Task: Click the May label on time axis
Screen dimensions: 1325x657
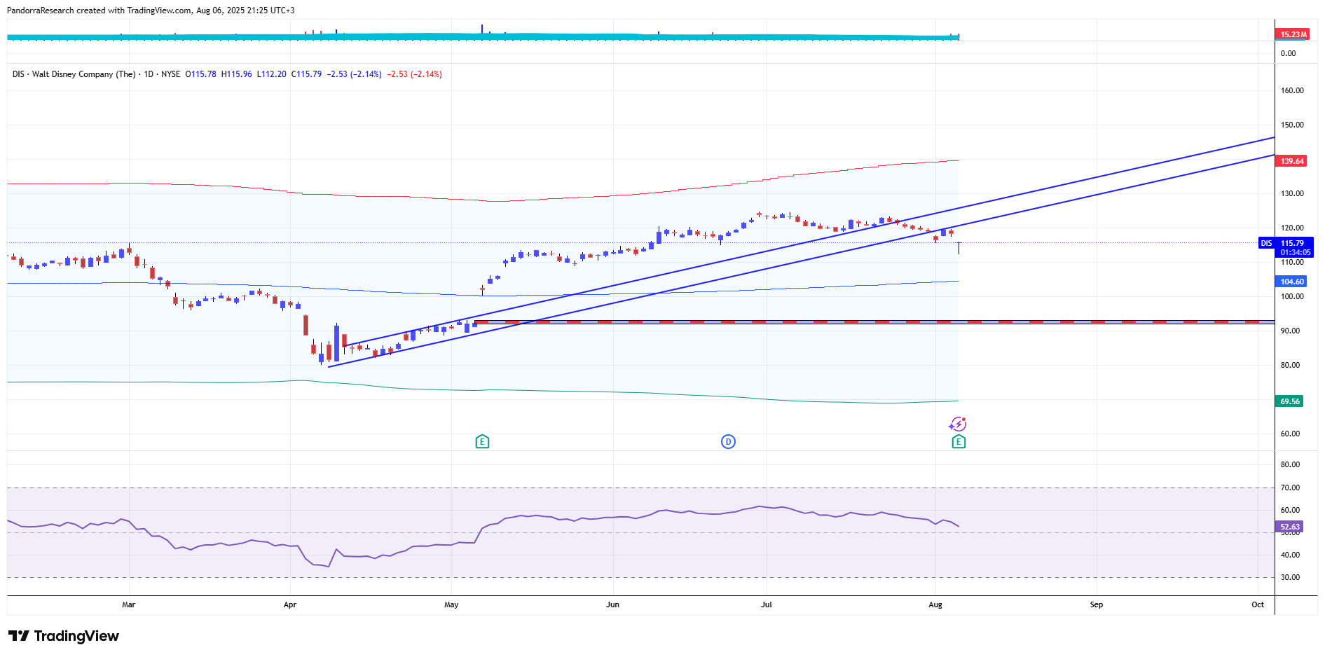Action: pyautogui.click(x=451, y=604)
